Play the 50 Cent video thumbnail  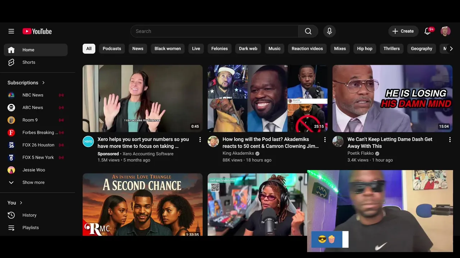click(x=267, y=99)
